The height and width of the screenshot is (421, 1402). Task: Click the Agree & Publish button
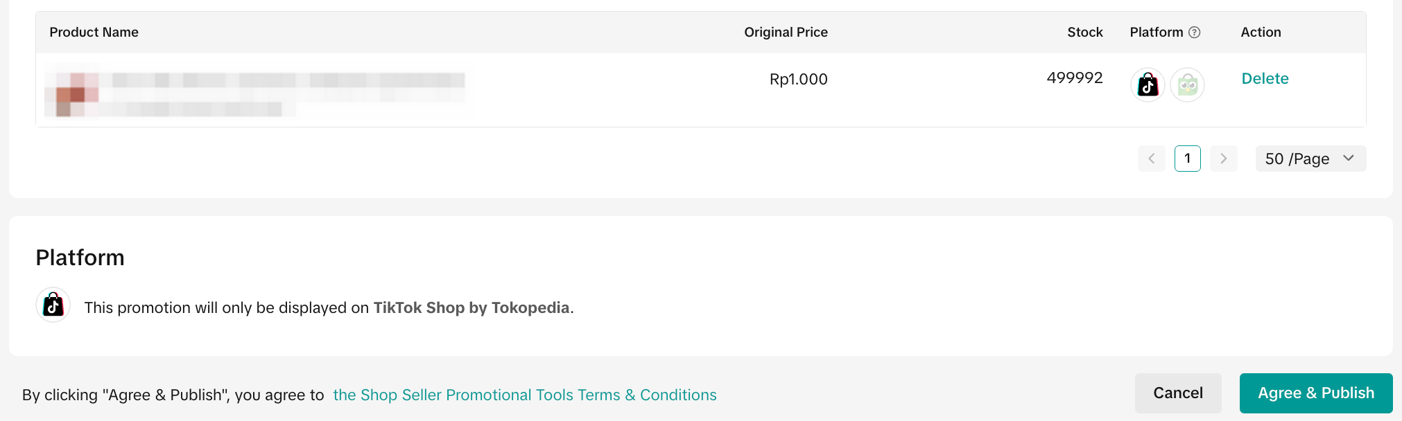point(1315,393)
